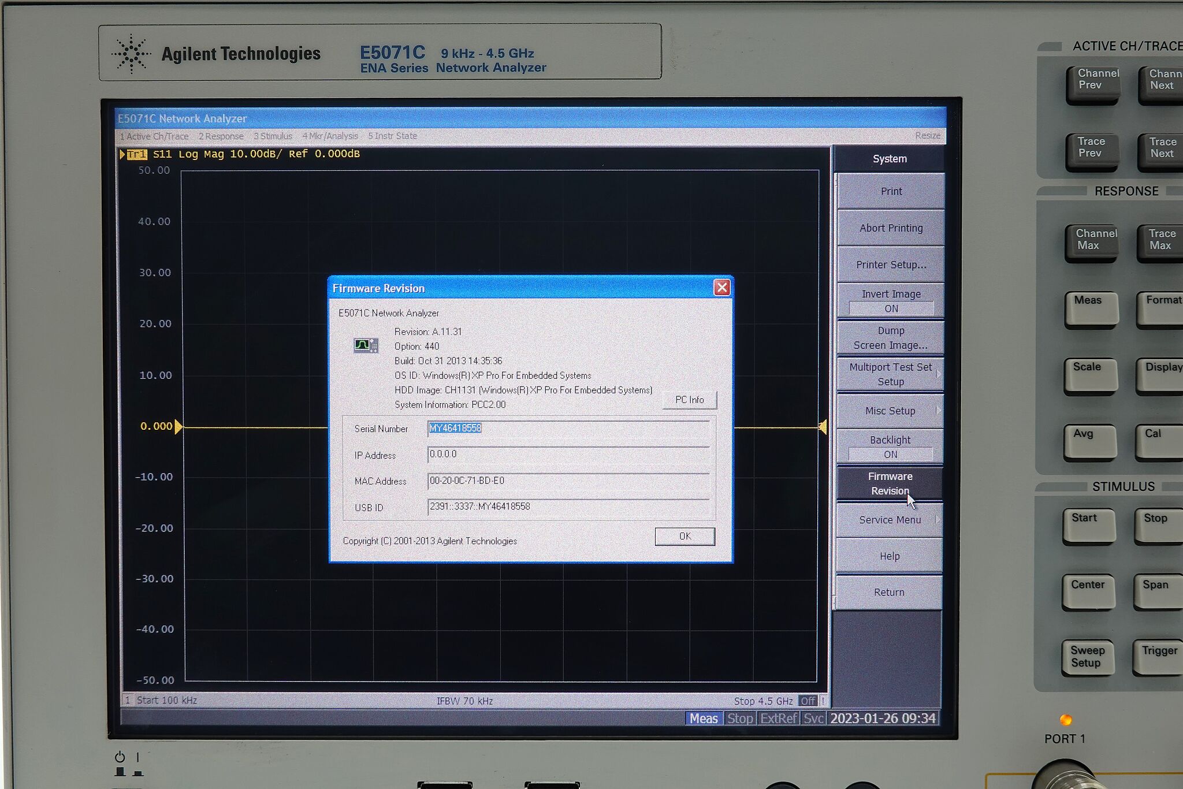Open 4 Mkr/Analysis menu
1183x789 pixels.
tap(330, 136)
